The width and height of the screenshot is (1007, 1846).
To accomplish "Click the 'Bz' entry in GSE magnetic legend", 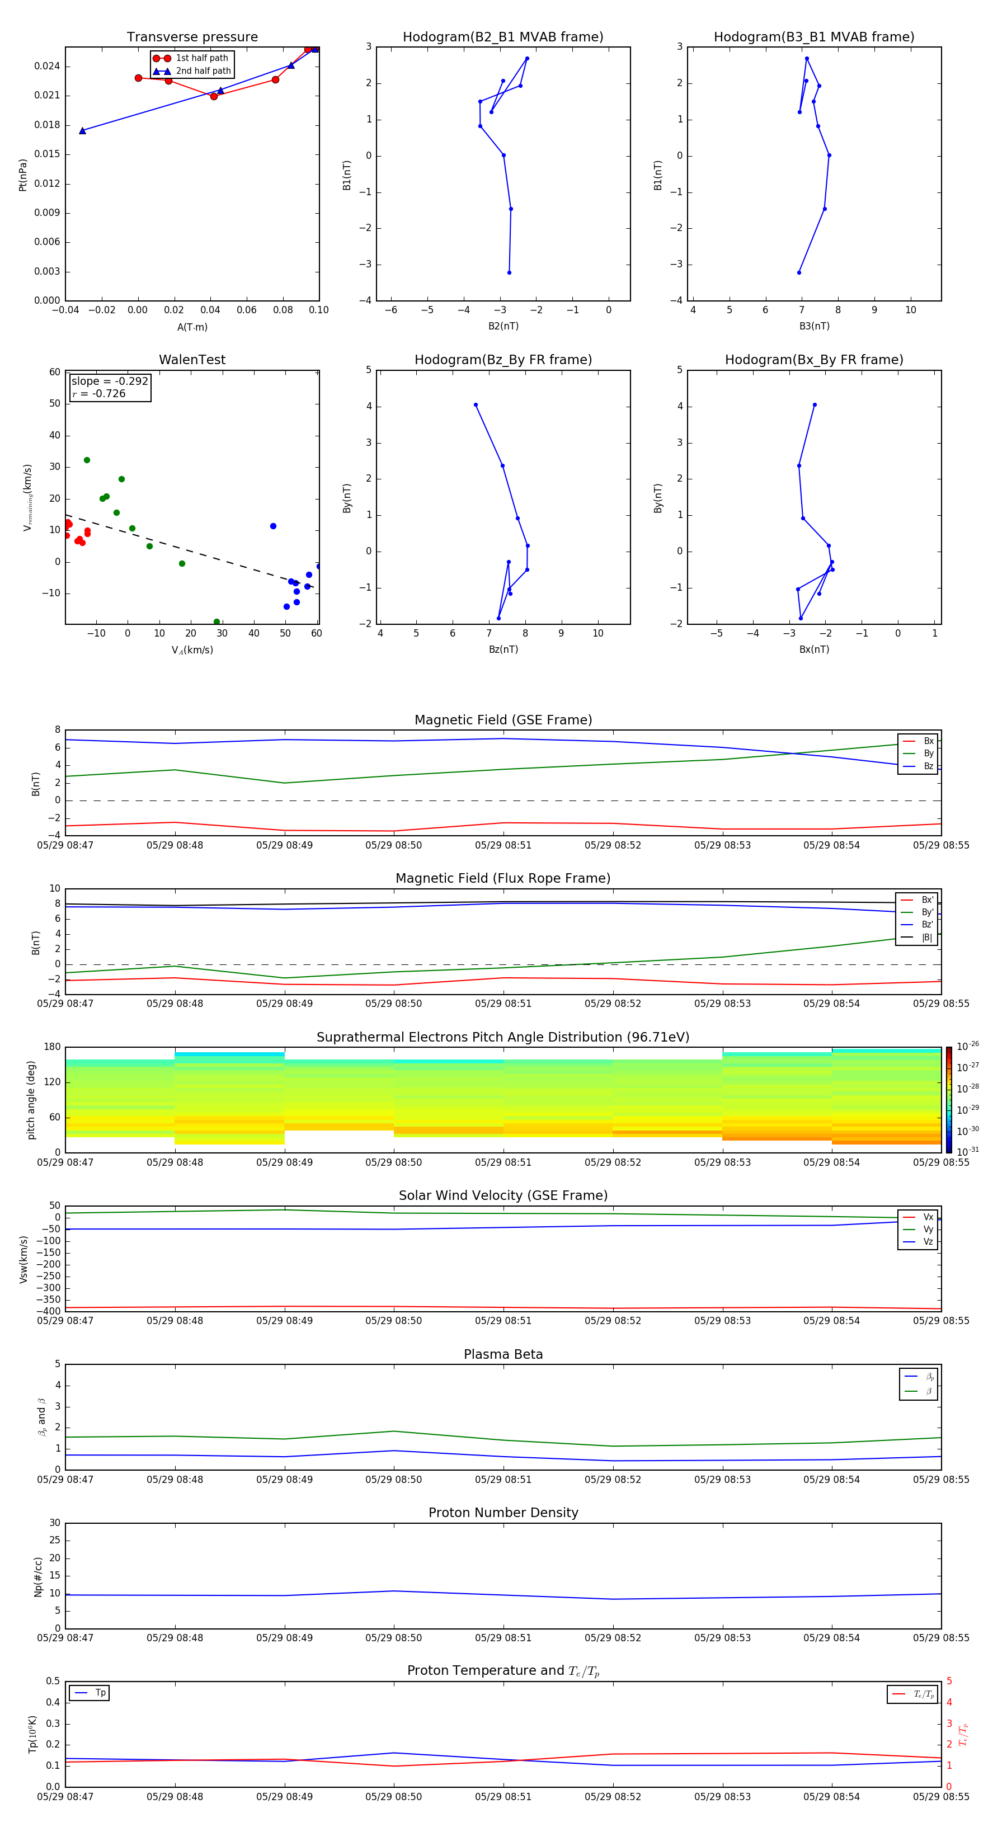I will [x=918, y=766].
